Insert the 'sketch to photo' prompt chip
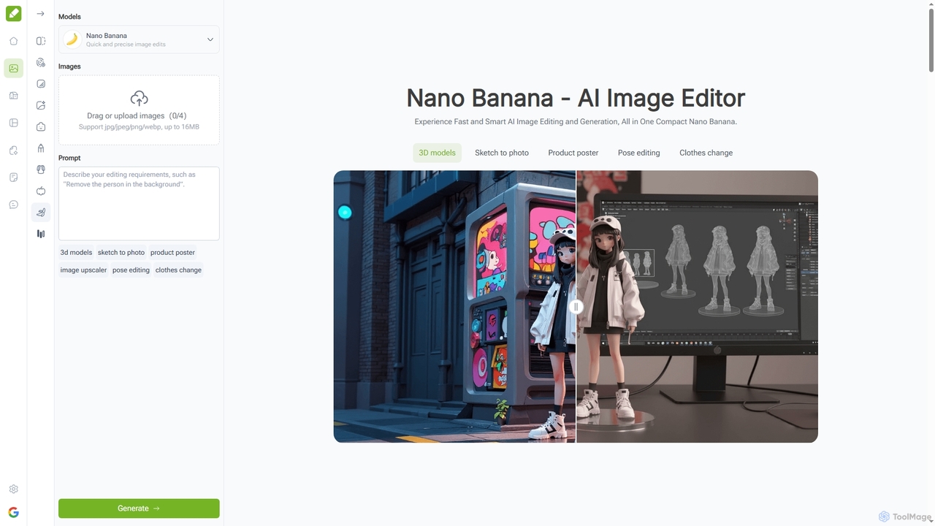935x526 pixels. [x=121, y=252]
